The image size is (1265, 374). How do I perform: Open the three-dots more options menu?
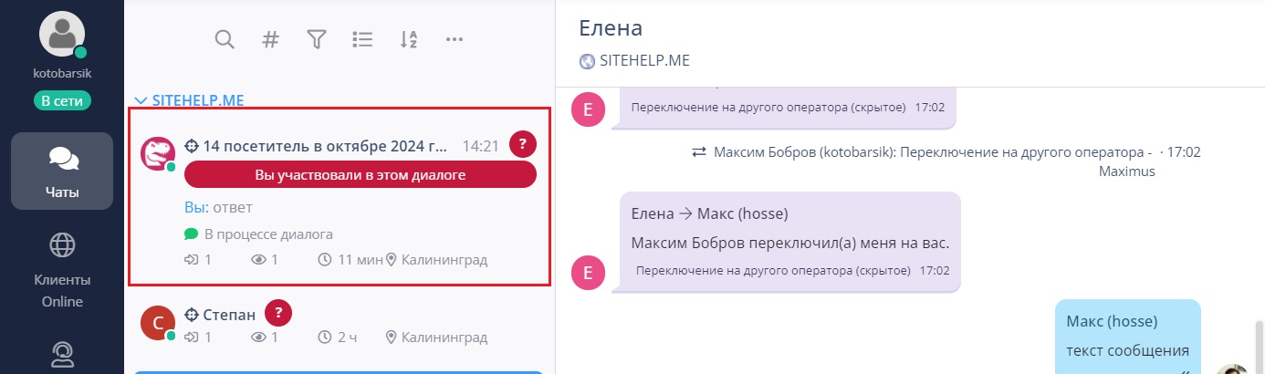click(455, 39)
